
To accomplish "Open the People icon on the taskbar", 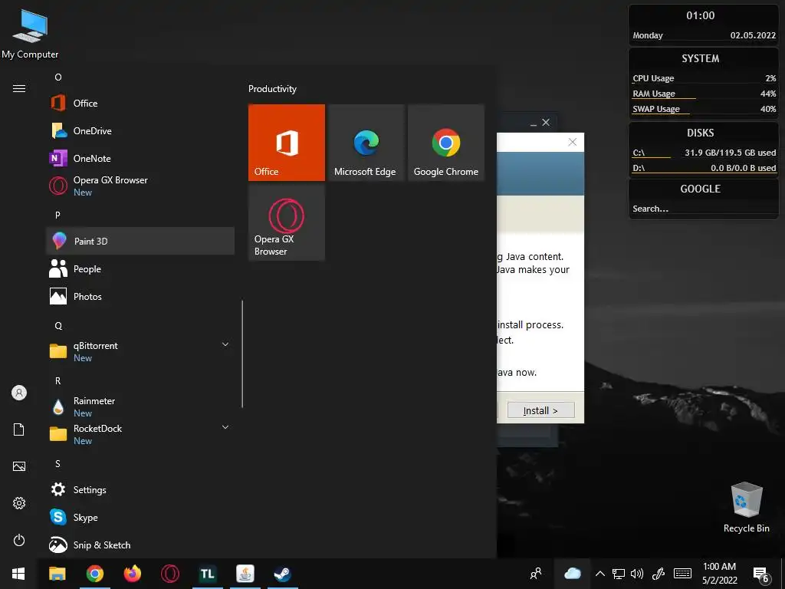I will pos(536,574).
